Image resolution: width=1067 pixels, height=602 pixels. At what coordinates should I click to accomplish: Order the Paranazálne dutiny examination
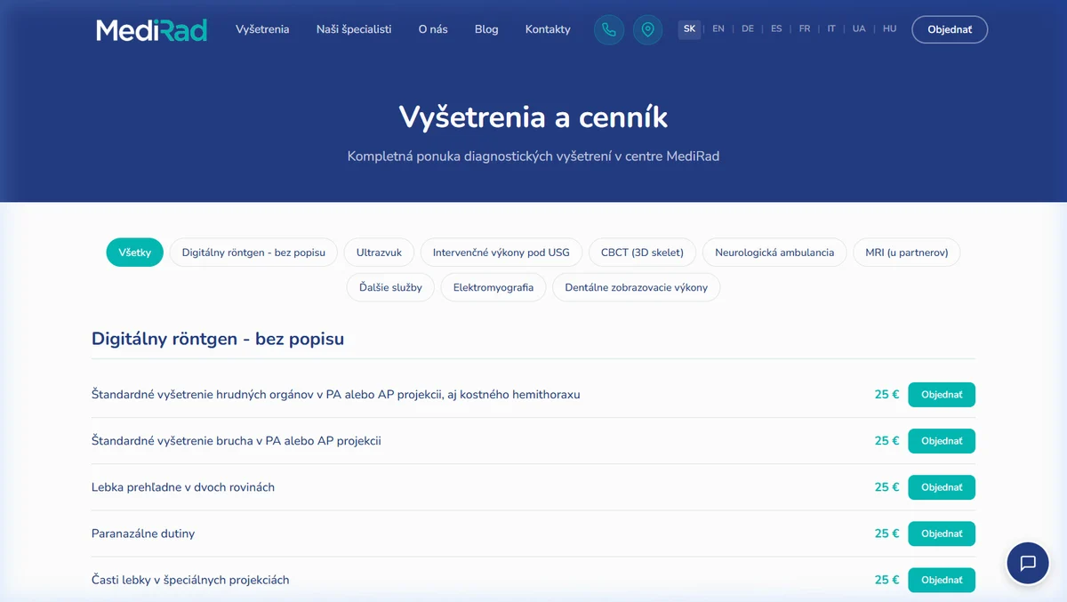click(942, 534)
